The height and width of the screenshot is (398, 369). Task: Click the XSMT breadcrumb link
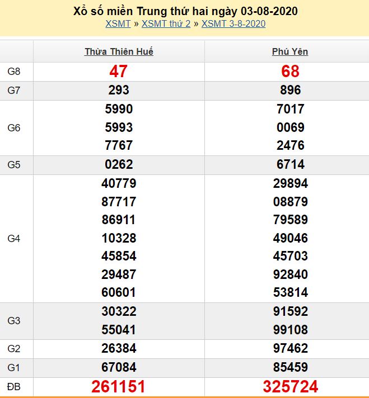pyautogui.click(x=118, y=23)
